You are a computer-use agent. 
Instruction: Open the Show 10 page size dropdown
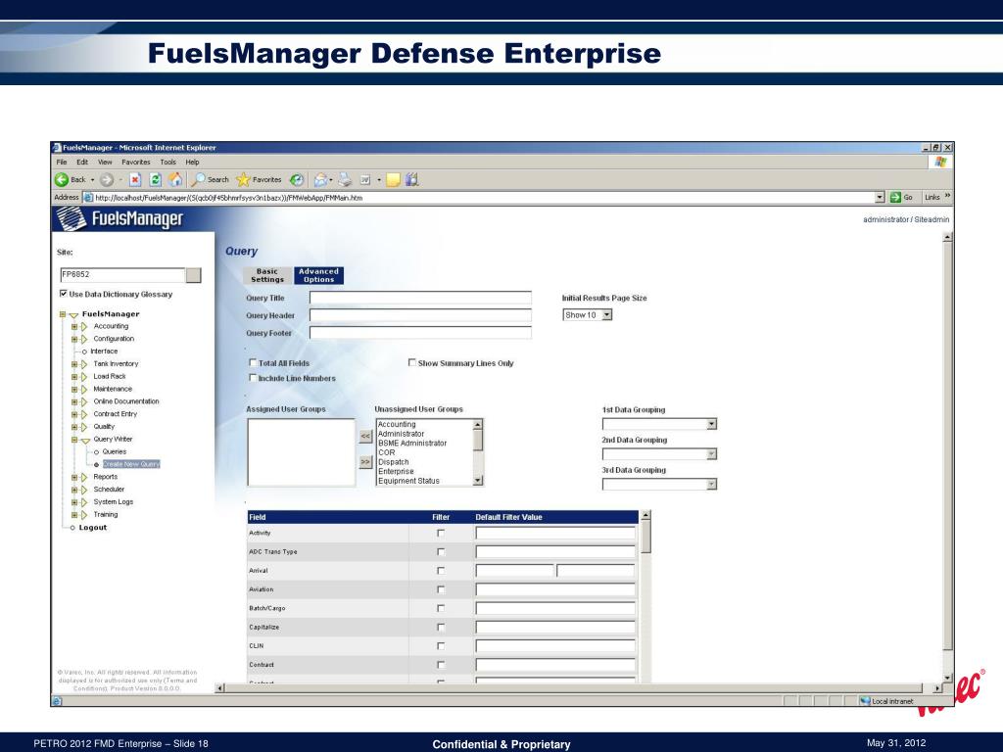tap(607, 314)
